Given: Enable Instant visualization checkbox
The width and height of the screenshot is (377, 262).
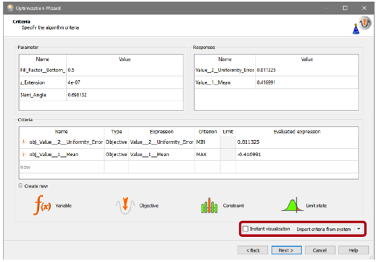Looking at the screenshot, I should point(245,229).
